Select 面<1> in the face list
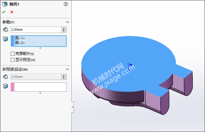Viewport: 205px width, 132px height. (20, 38)
